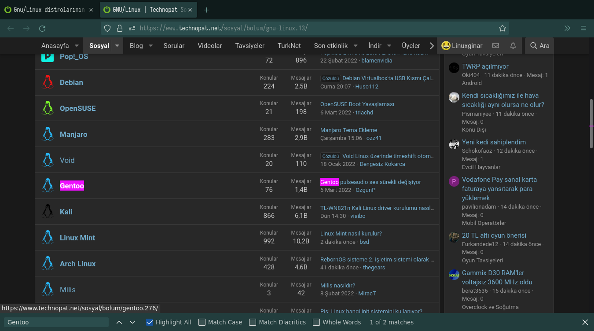Expand the Sosyal dropdown arrow

click(x=117, y=45)
